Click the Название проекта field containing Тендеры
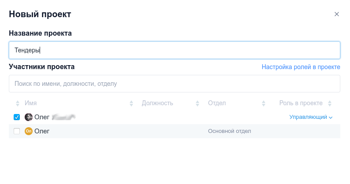The height and width of the screenshot is (184, 350). tap(175, 50)
